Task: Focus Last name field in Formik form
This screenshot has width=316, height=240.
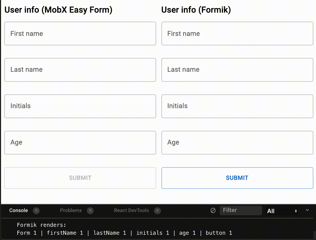Action: coord(237,70)
